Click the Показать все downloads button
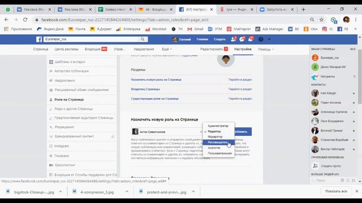 pos(336,191)
